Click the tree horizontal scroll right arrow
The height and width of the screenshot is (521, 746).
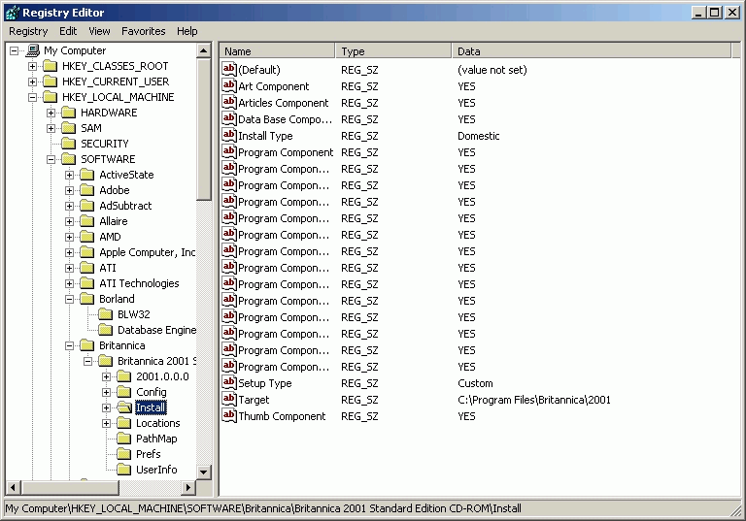pos(188,487)
